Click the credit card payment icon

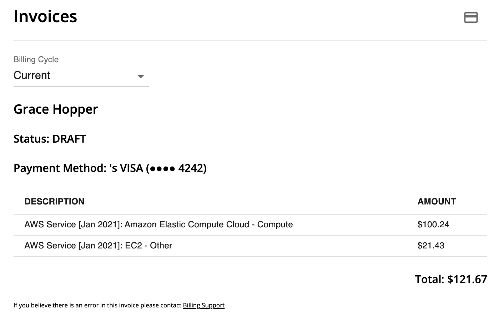click(x=471, y=17)
